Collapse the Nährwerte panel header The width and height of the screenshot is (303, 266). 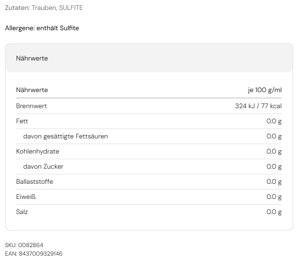[149, 58]
